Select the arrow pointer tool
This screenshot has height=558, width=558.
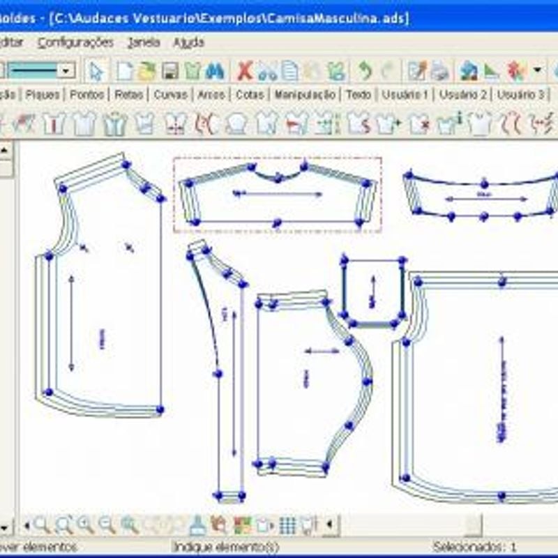pyautogui.click(x=96, y=70)
